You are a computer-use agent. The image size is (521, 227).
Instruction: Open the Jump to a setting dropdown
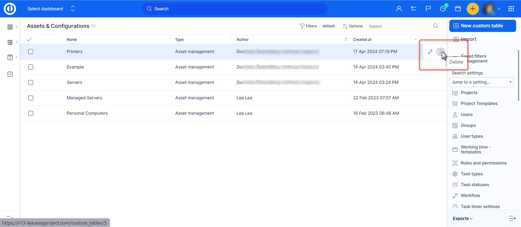pos(481,82)
